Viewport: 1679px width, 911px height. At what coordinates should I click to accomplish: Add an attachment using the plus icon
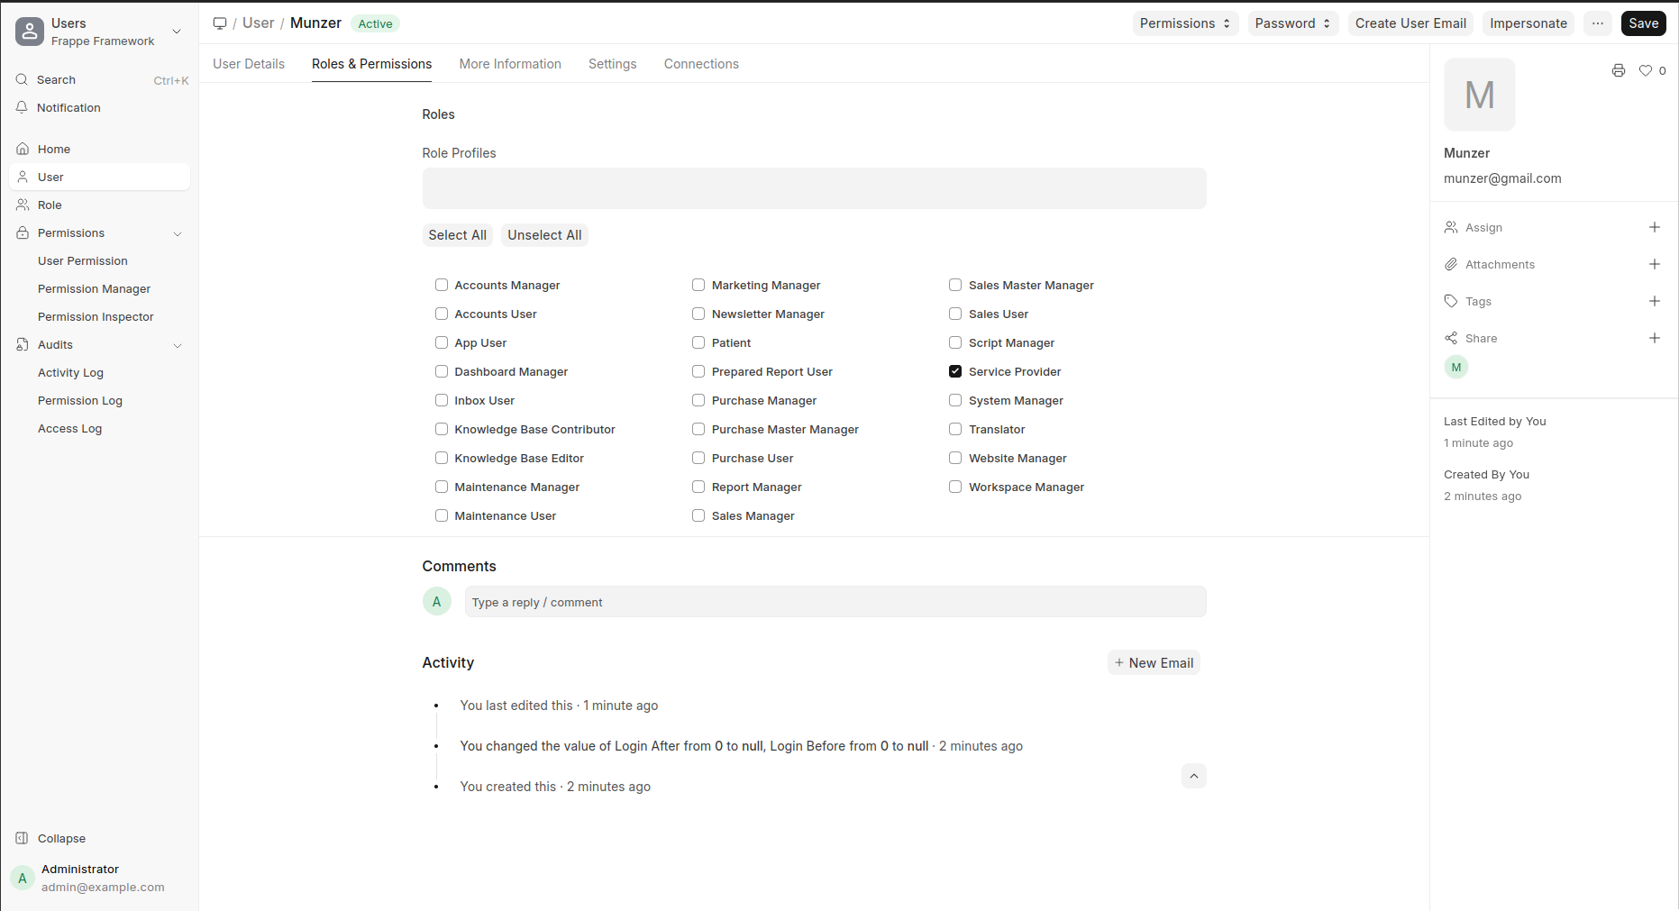tap(1654, 264)
